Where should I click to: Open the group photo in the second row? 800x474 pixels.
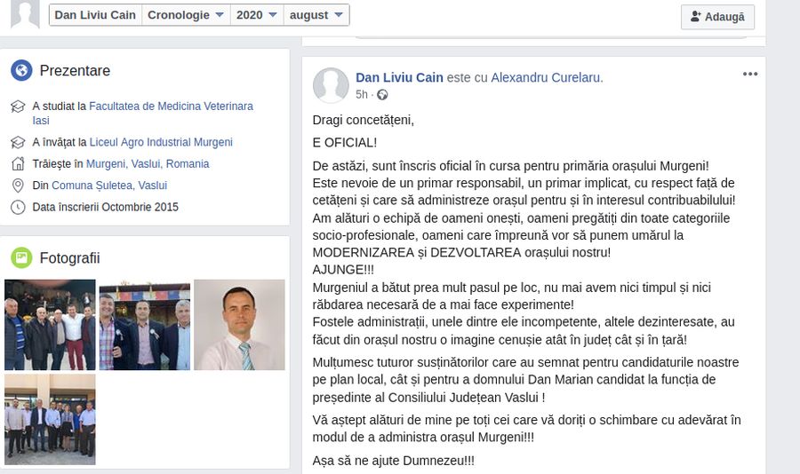(50, 420)
